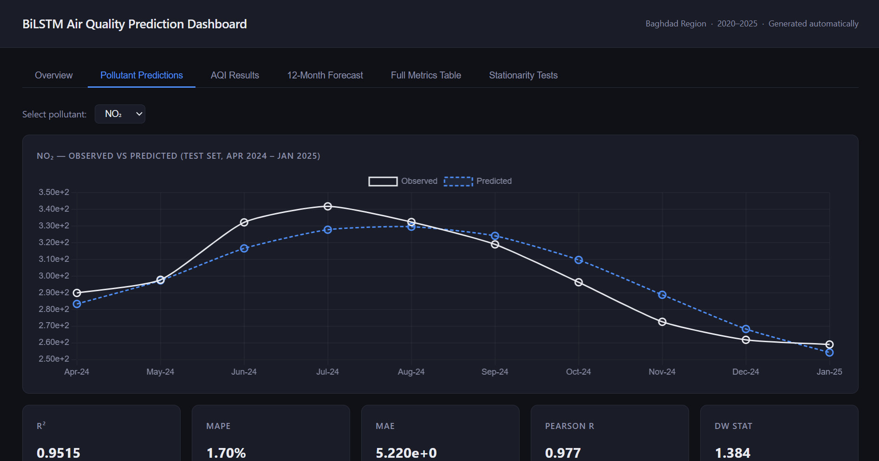879x461 pixels.
Task: Click the Predicted Jun-24 data point
Action: pyautogui.click(x=244, y=249)
